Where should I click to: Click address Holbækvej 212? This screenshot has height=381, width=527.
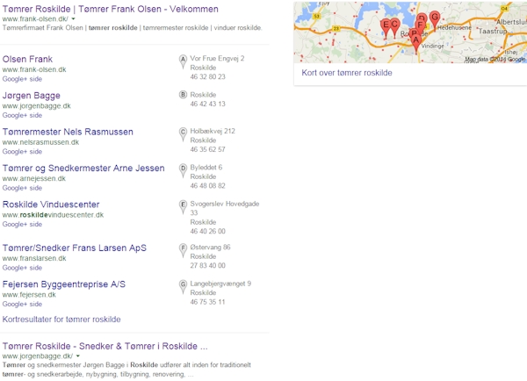pos(213,131)
